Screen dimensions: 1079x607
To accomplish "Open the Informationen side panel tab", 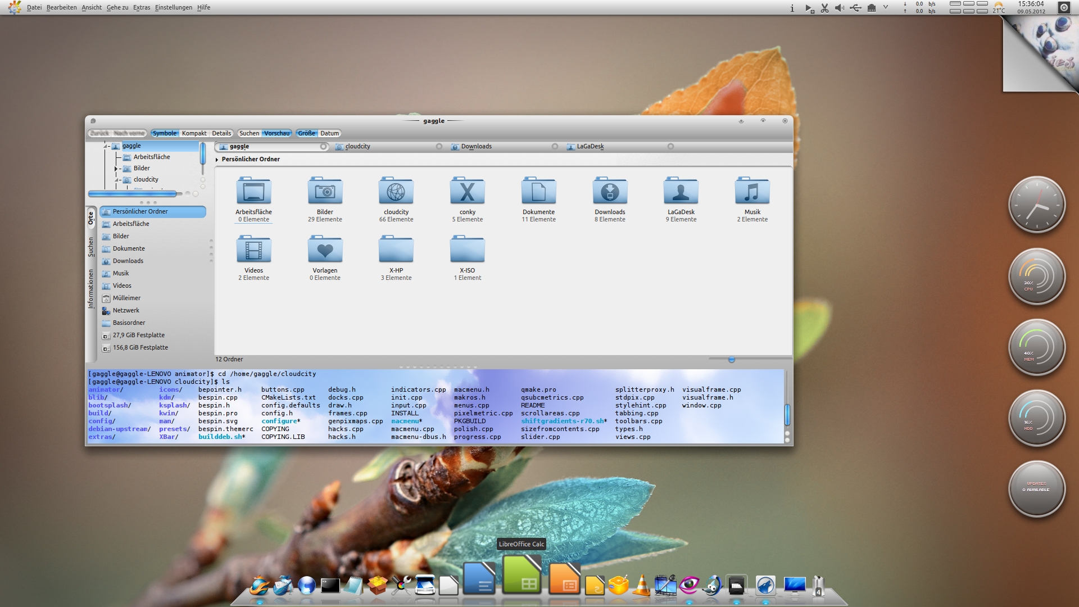I will click(x=90, y=289).
